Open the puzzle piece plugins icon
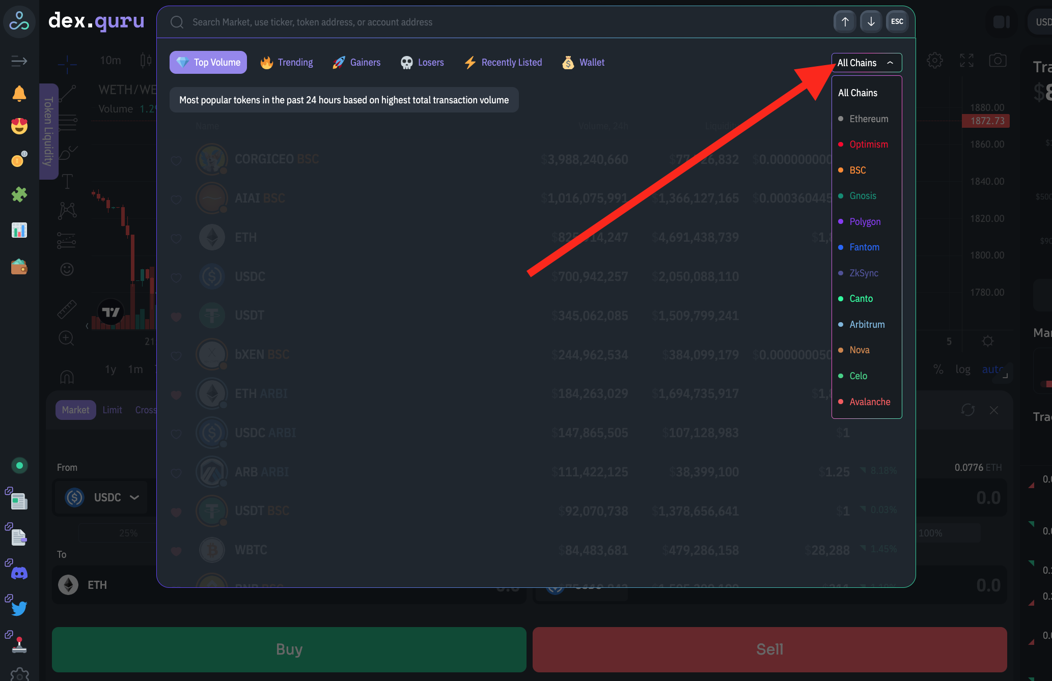The image size is (1052, 681). 19,194
